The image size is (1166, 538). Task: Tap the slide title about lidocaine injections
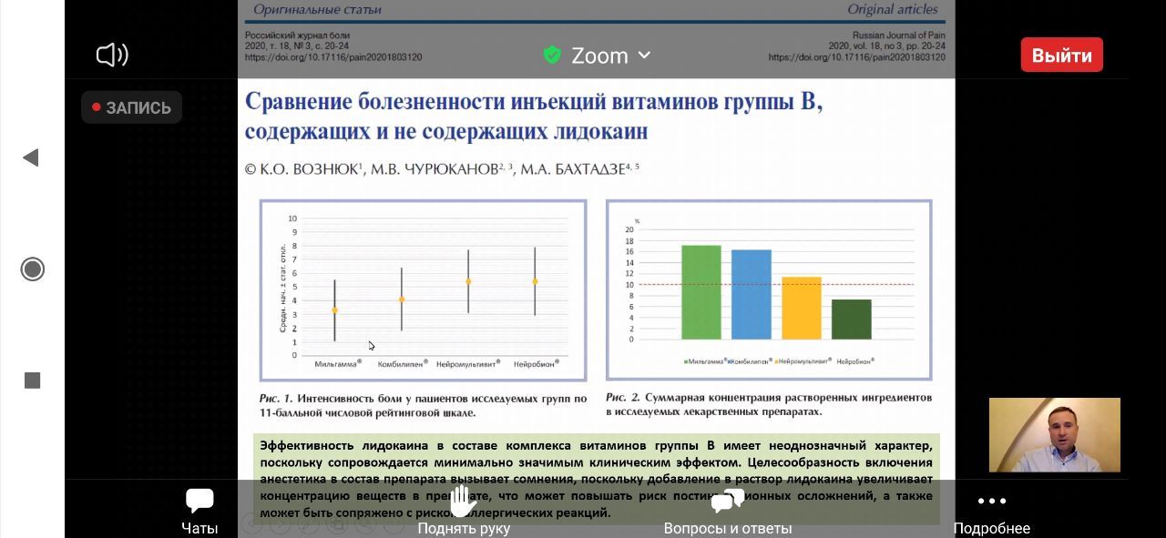click(x=533, y=116)
